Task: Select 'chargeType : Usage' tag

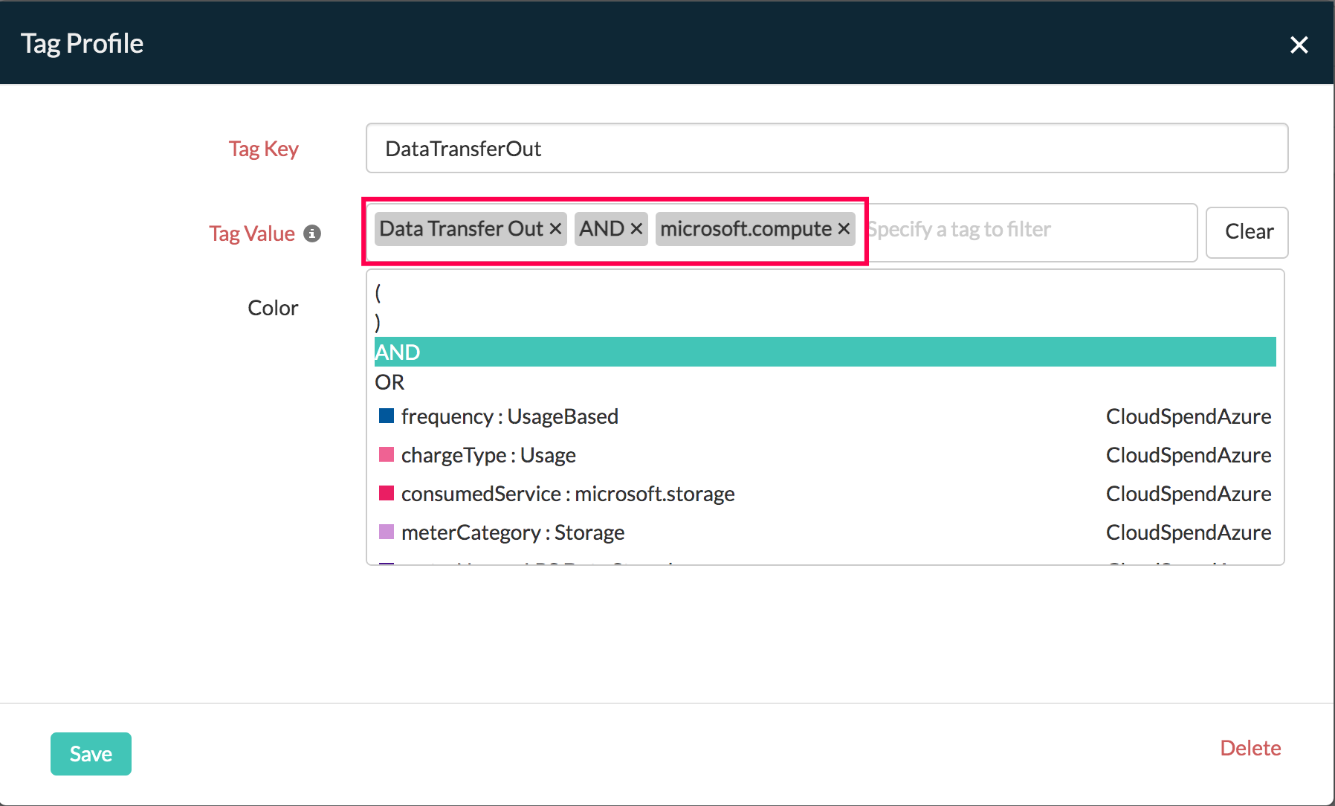Action: point(488,455)
